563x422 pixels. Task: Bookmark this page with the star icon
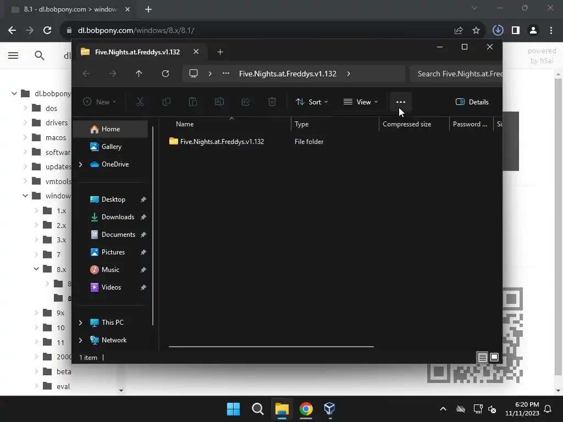(476, 31)
